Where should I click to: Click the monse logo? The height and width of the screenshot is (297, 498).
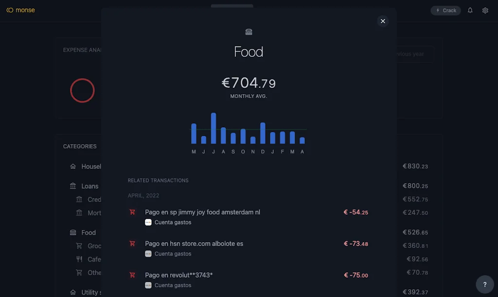pyautogui.click(x=20, y=10)
